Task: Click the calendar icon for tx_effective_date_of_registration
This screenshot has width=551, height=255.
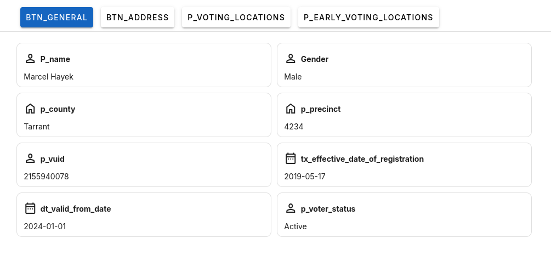Action: point(291,158)
